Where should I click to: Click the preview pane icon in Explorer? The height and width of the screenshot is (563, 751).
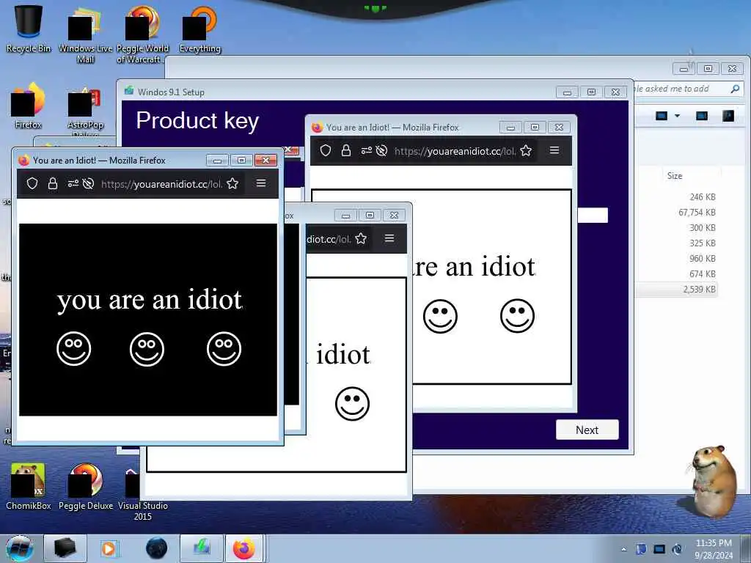[x=702, y=116]
